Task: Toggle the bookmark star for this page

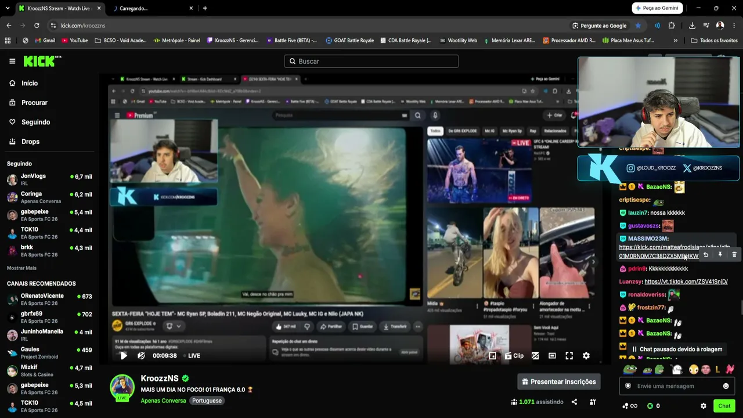Action: (639, 26)
